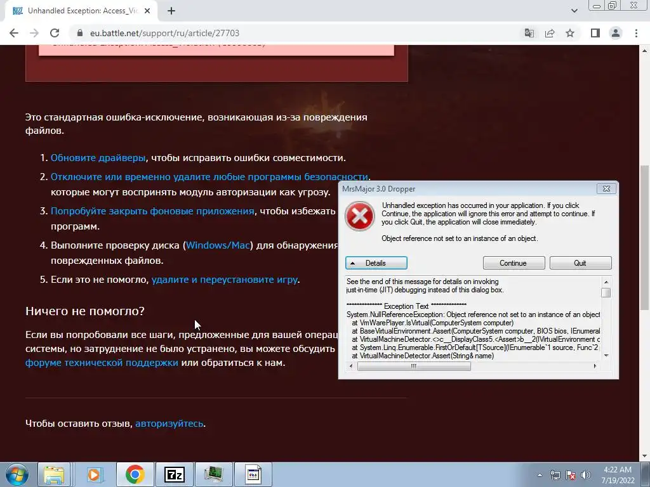Open the script-window app on the taskbar
The image size is (650, 487).
(x=253, y=474)
